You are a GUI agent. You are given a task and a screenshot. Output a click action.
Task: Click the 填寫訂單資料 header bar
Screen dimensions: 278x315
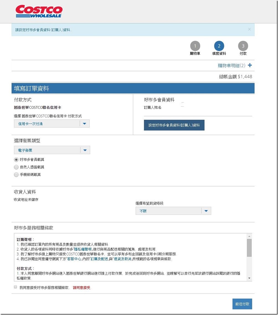(133, 88)
